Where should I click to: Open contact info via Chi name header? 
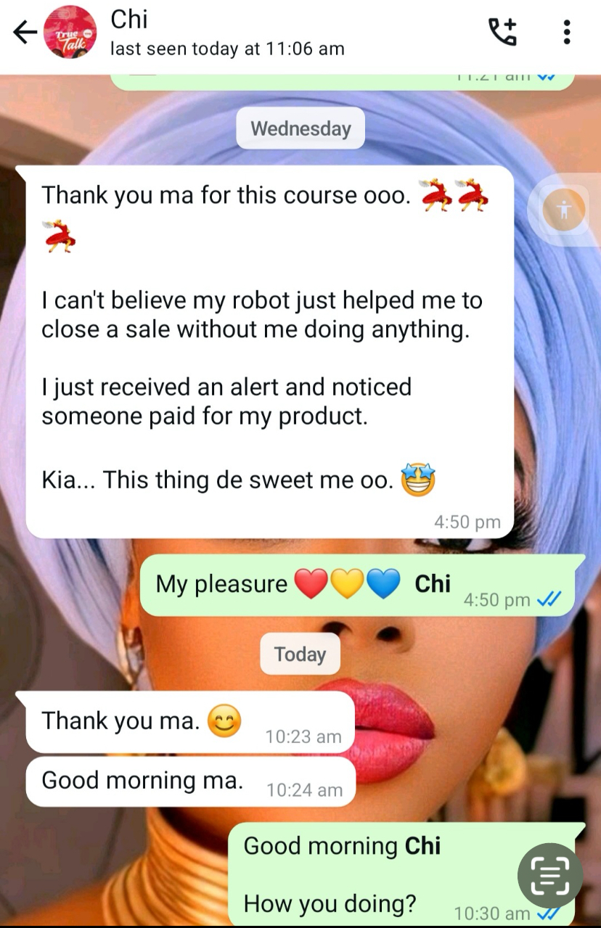(129, 20)
